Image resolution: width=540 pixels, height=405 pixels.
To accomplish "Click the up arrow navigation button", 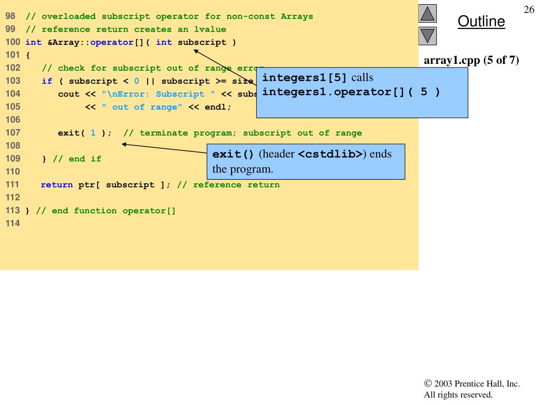I will pyautogui.click(x=427, y=13).
